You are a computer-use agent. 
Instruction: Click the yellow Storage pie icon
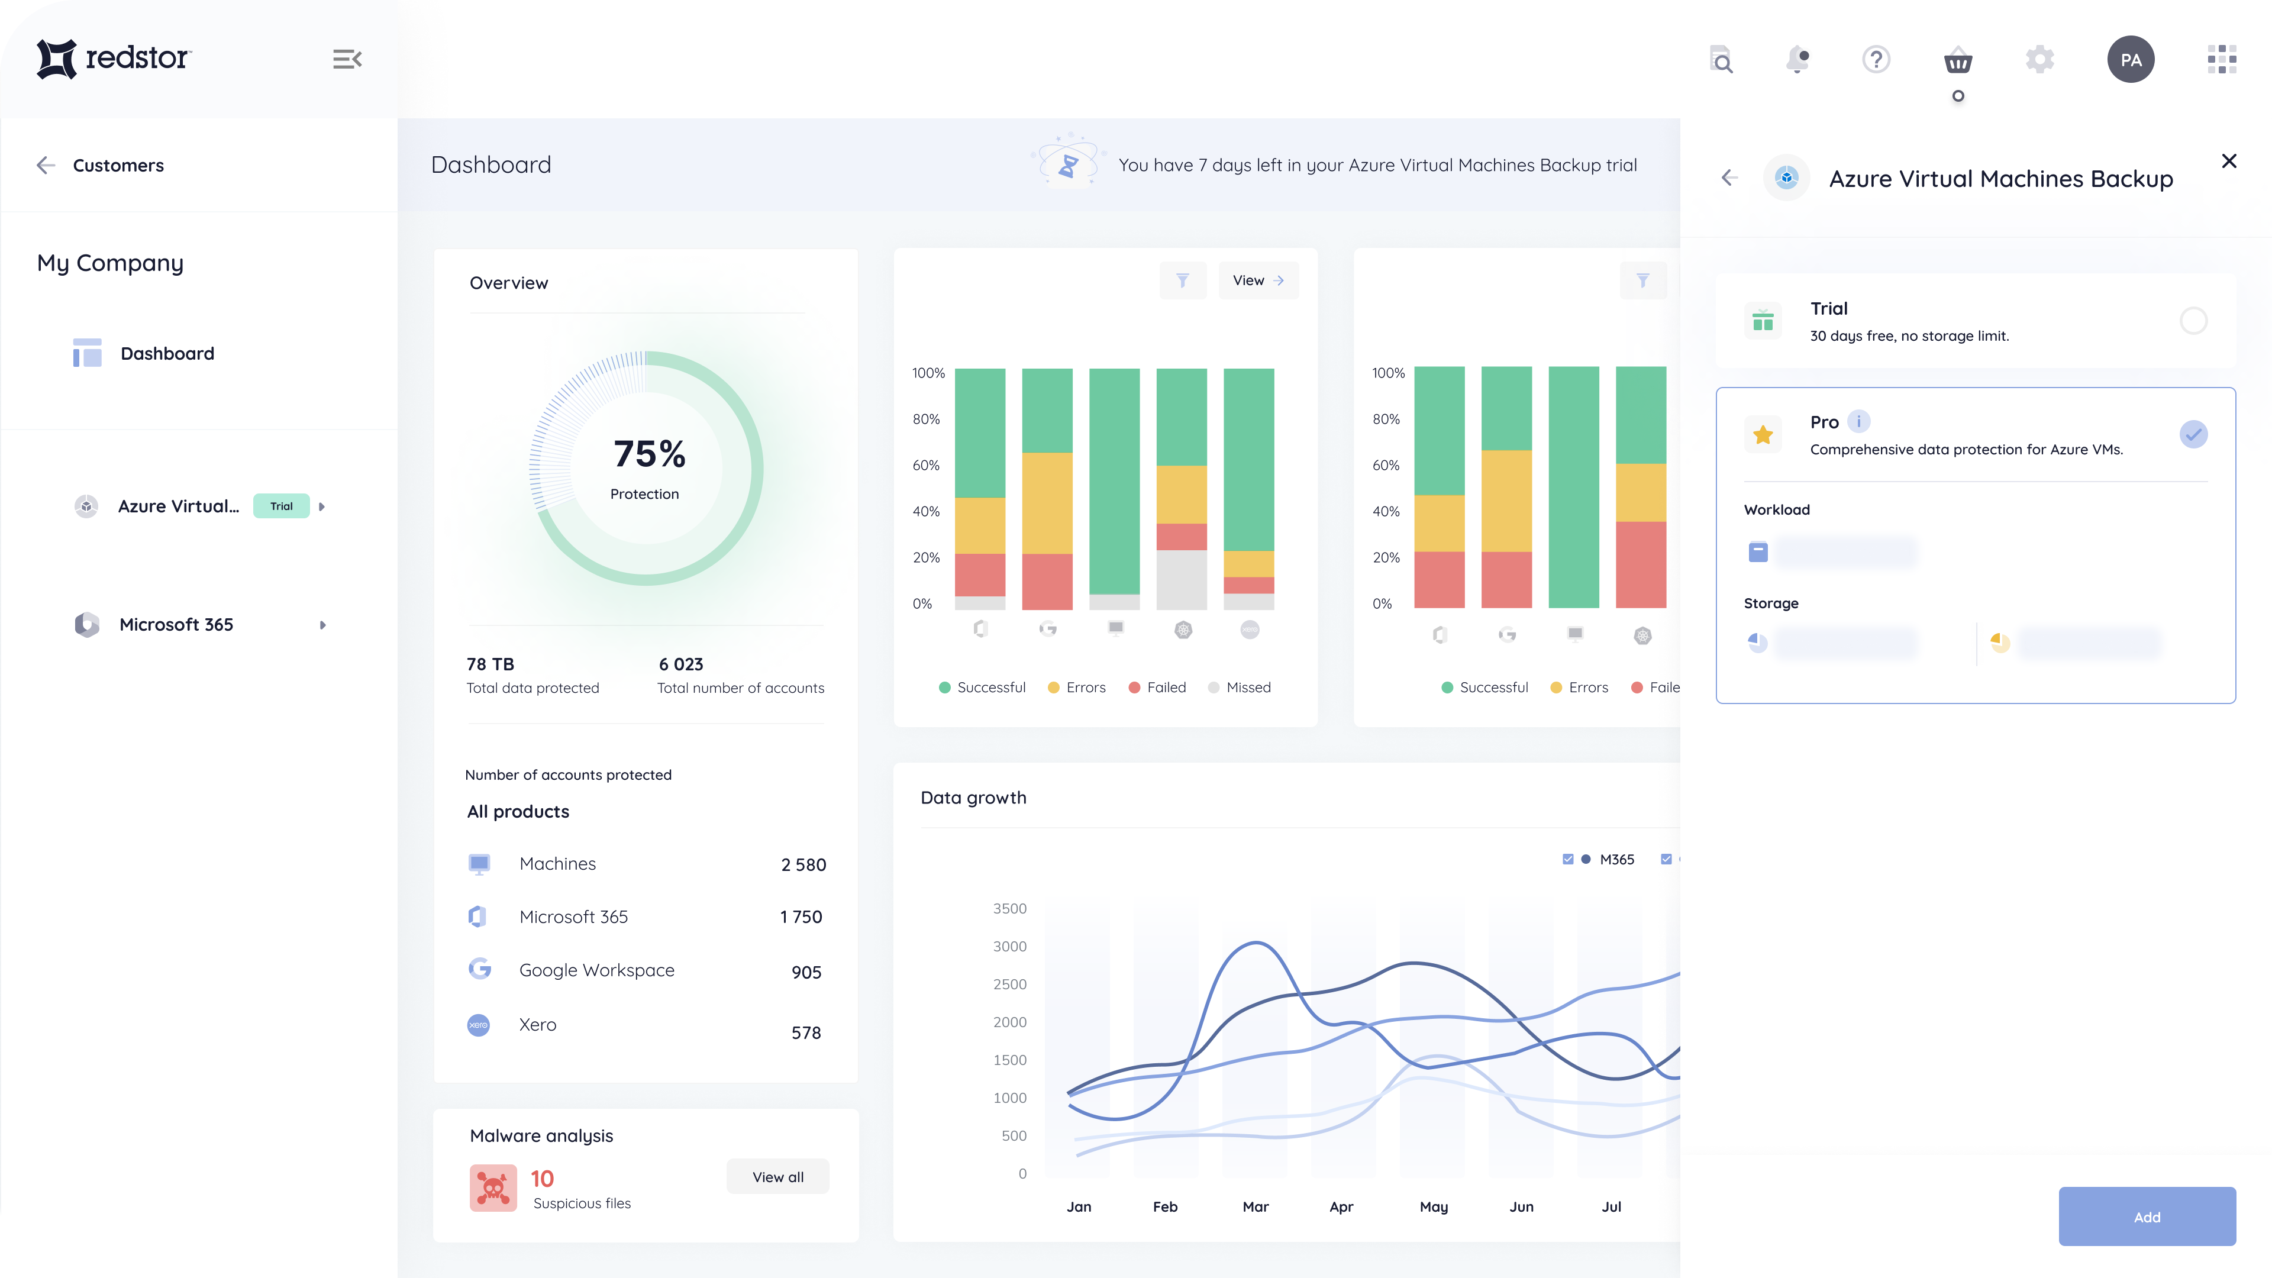coord(1999,642)
